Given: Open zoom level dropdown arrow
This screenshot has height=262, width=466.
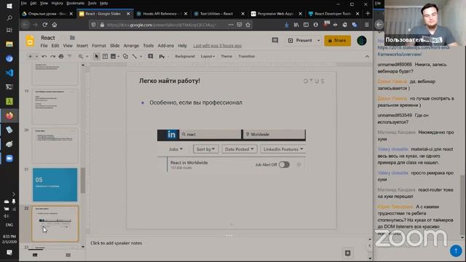Looking at the screenshot, I should [87, 56].
